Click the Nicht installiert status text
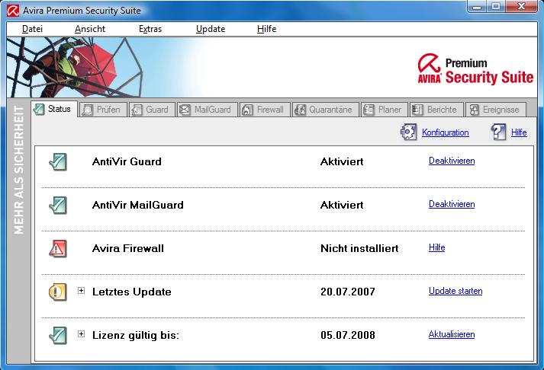Image resolution: width=544 pixels, height=370 pixels. (359, 248)
